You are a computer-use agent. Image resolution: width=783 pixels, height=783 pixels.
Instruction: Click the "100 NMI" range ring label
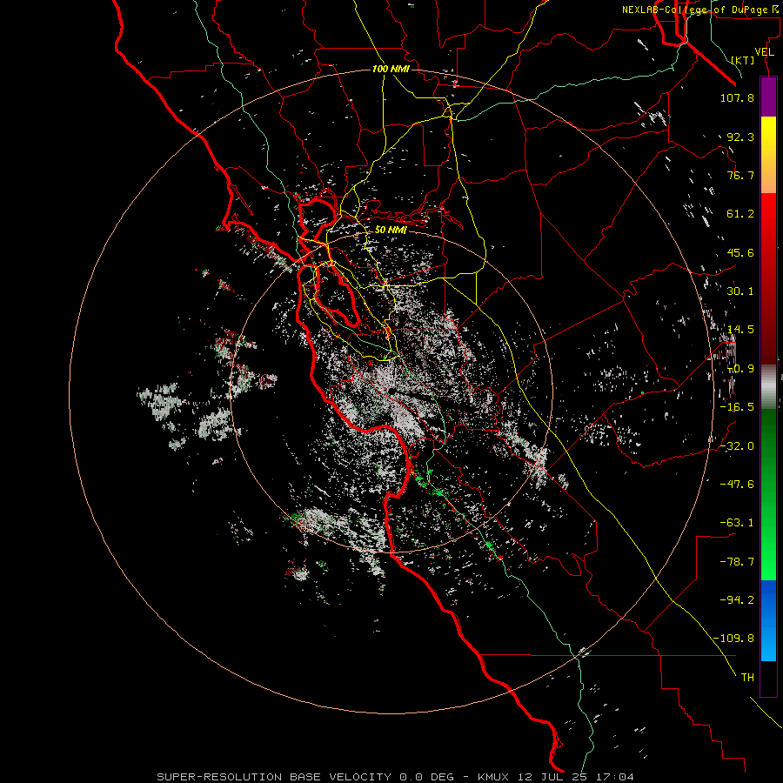click(x=391, y=69)
